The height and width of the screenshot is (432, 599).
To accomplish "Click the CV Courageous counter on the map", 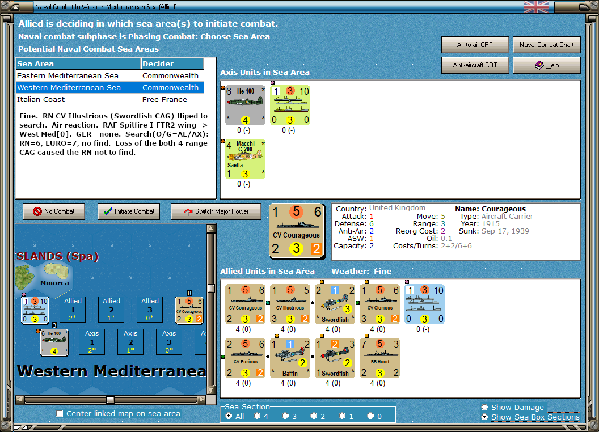I will coord(189,310).
